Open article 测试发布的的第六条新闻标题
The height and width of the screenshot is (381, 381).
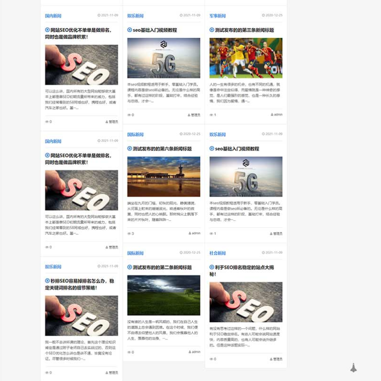click(162, 149)
